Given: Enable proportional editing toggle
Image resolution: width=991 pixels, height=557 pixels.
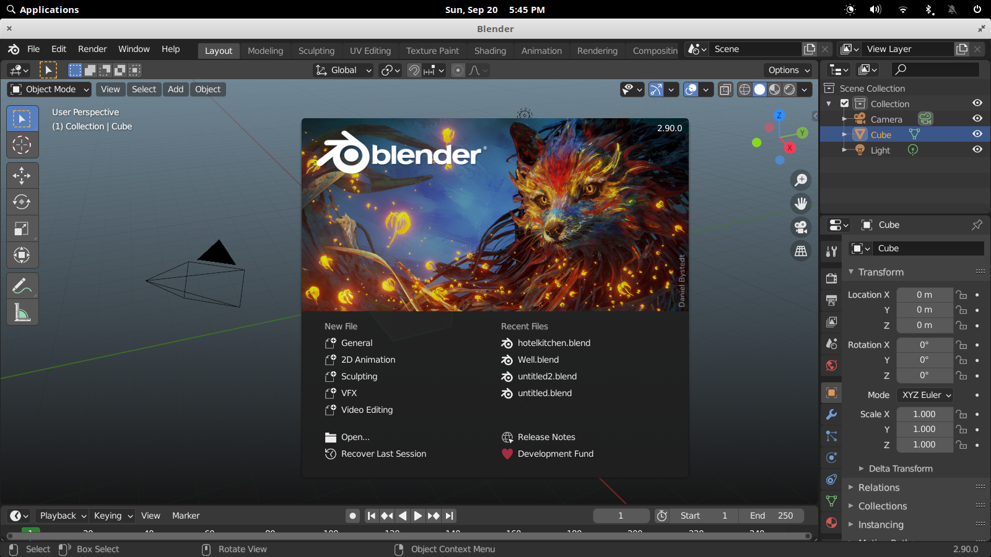Looking at the screenshot, I should coord(458,71).
